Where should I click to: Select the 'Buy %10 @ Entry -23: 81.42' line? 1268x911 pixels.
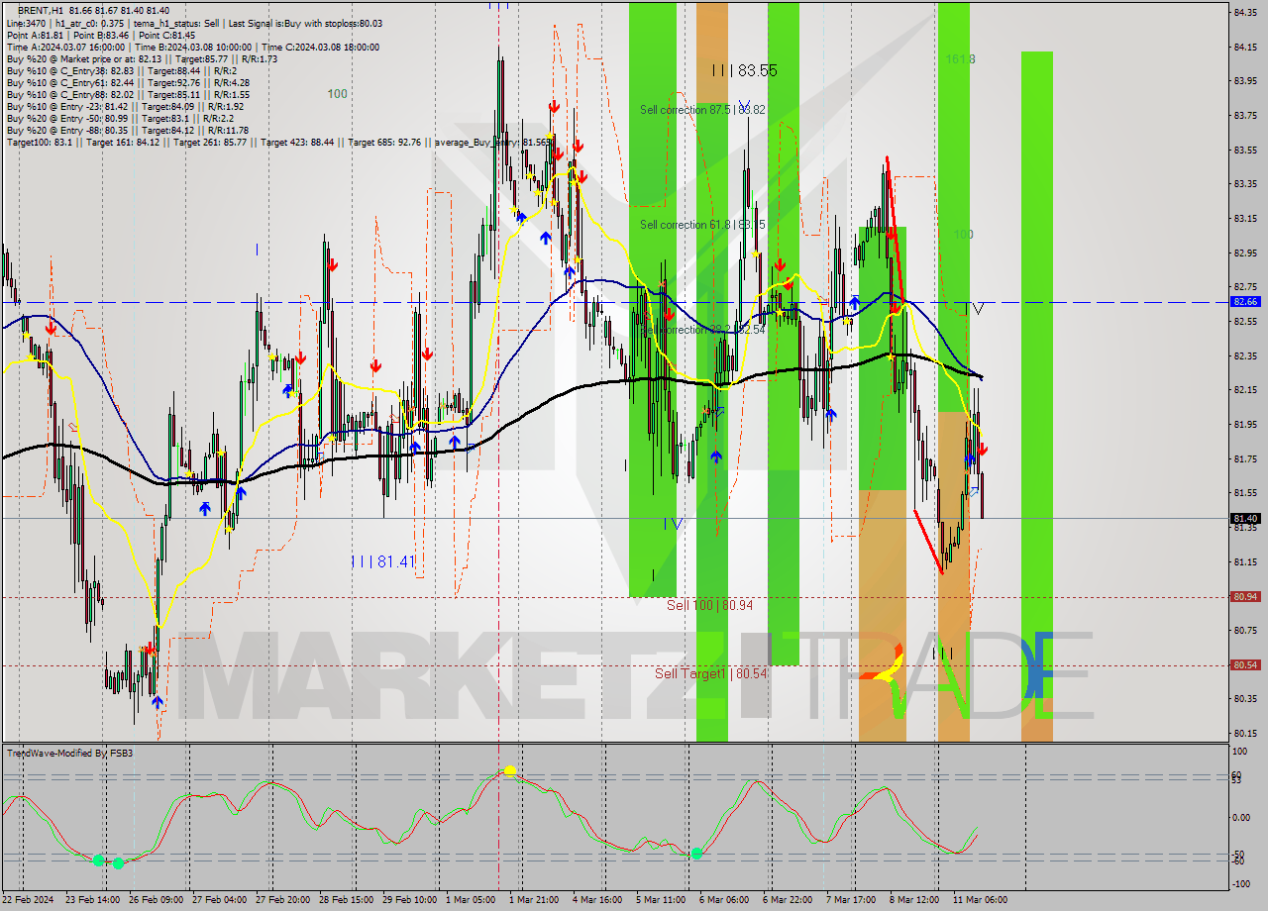[125, 106]
